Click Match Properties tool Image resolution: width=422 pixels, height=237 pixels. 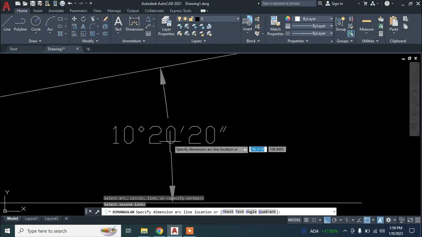[275, 26]
